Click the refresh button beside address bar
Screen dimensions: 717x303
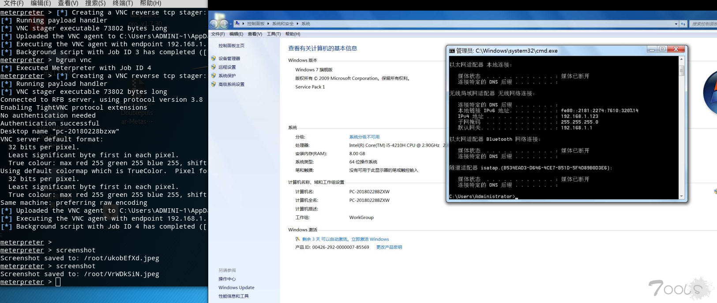click(x=683, y=24)
